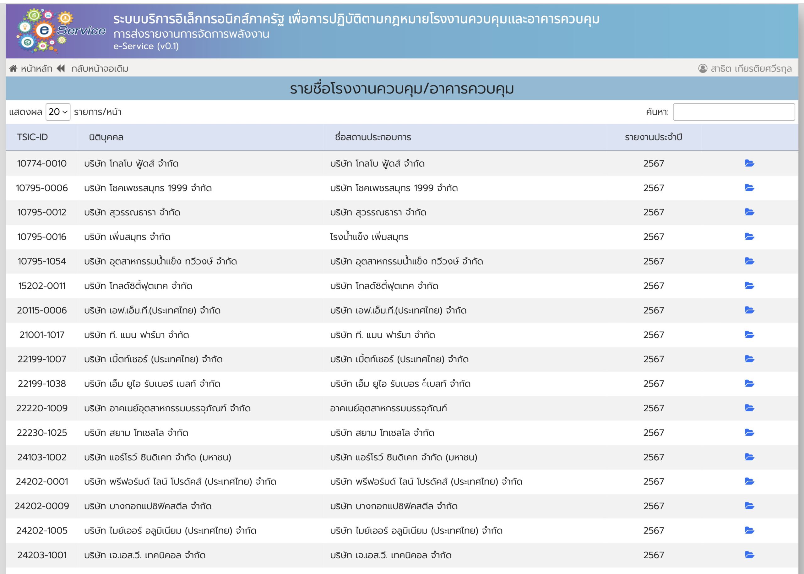Click folder icon for row 22220-1009
This screenshot has width=804, height=574.
749,408
